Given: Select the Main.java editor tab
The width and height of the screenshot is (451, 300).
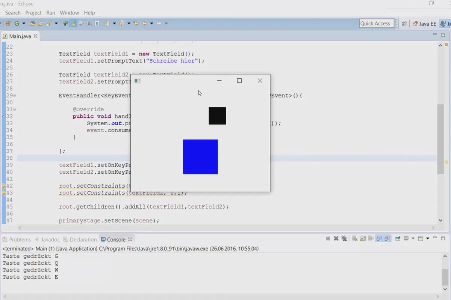Looking at the screenshot, I should (20, 36).
